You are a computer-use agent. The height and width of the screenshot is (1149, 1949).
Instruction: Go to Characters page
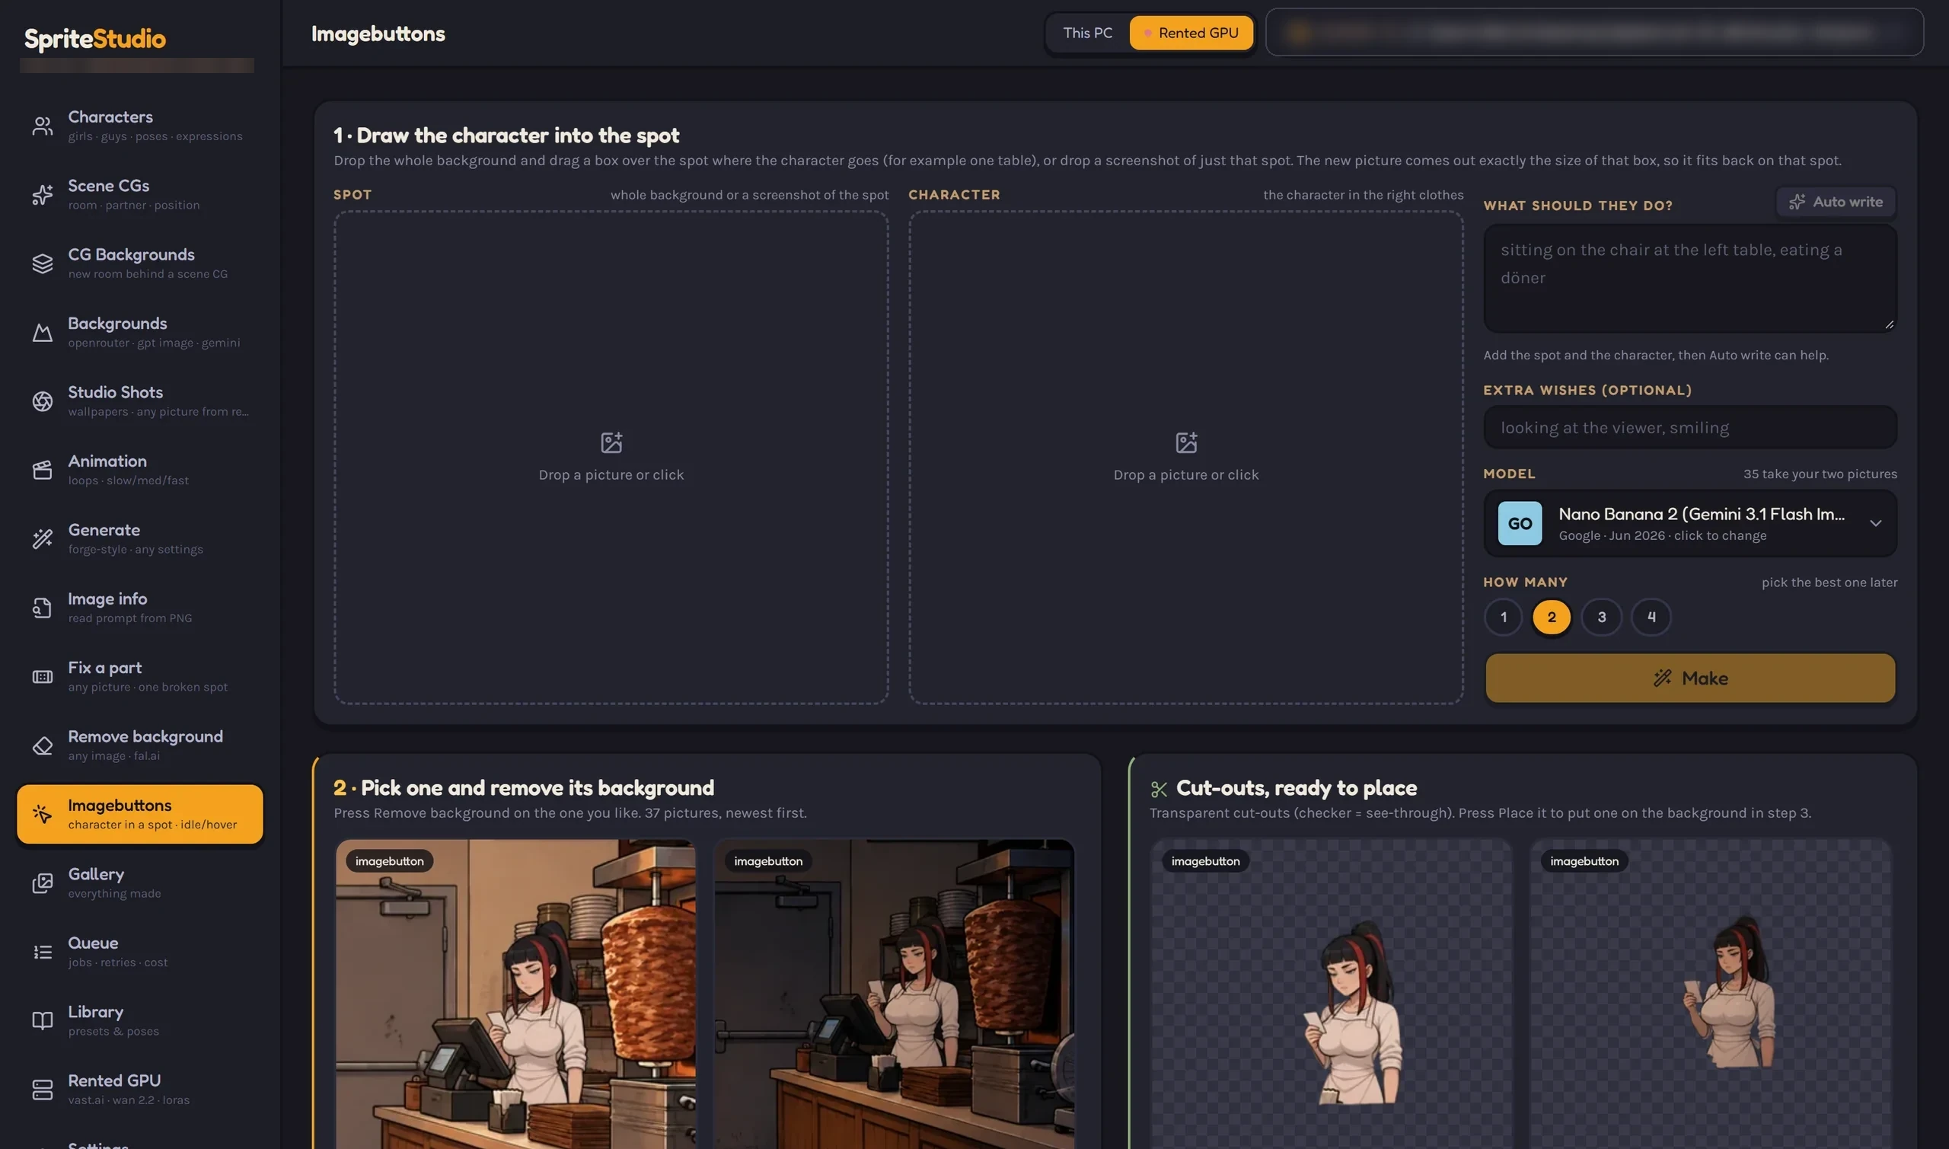point(140,126)
